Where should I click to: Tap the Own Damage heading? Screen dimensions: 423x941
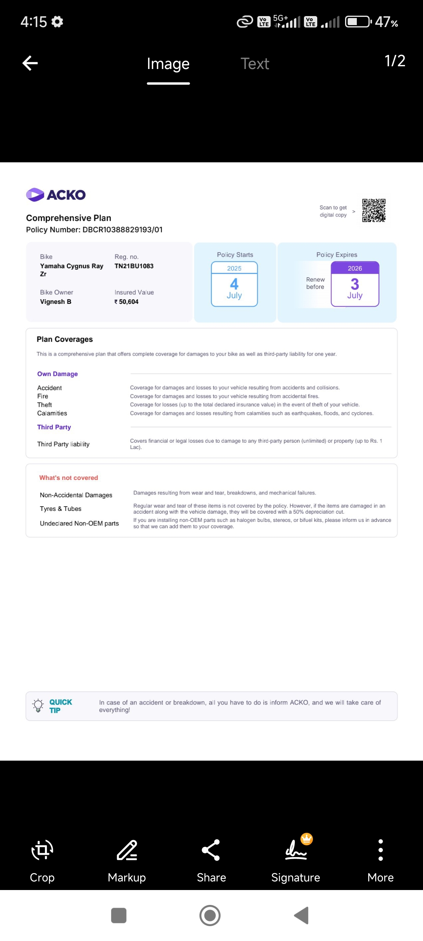tap(58, 374)
